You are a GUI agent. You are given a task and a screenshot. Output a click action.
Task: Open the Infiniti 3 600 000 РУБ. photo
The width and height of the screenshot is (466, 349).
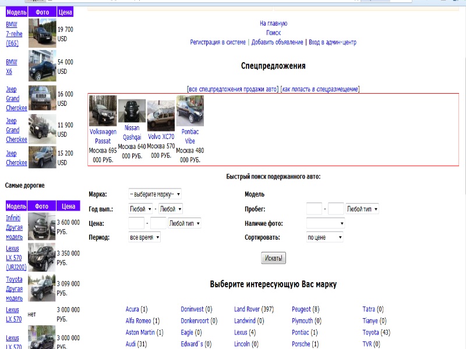click(41, 226)
